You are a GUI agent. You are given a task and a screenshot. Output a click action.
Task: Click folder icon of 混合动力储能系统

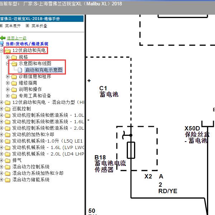coord(8,180)
